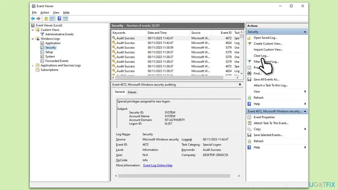Expand Applications and Services Logs node

pos(33,66)
